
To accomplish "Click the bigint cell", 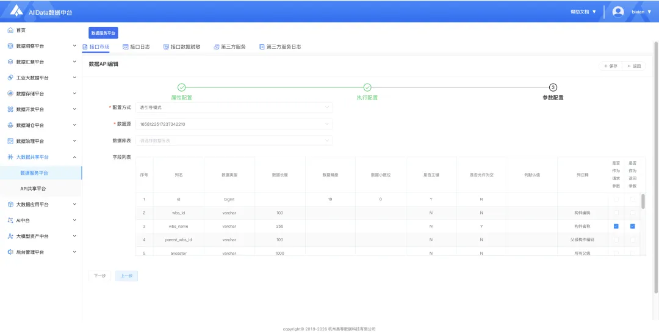I will click(x=229, y=199).
